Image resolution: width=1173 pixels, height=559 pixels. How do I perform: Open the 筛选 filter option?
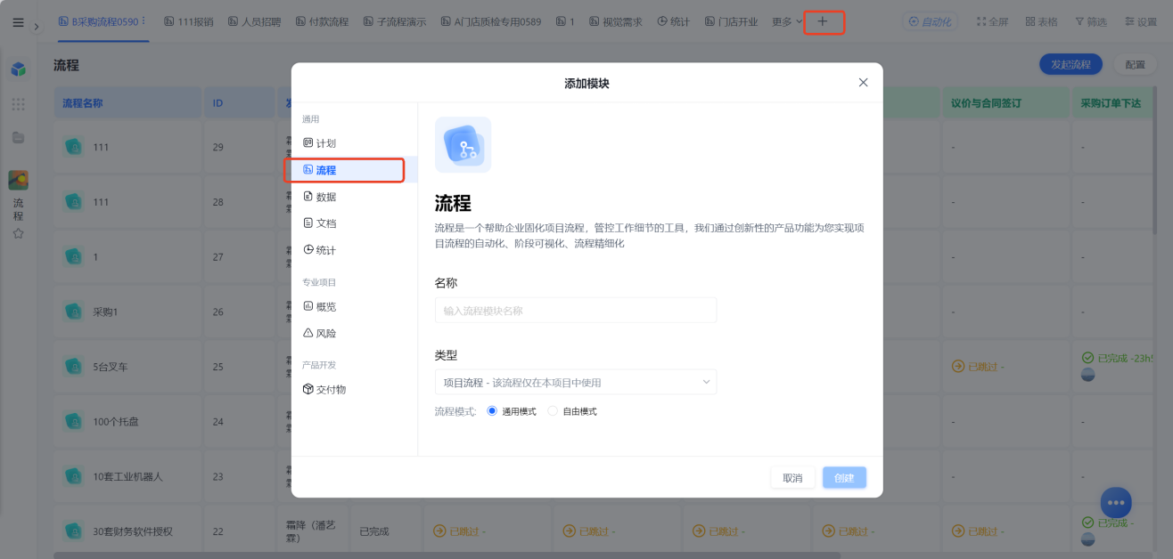pyautogui.click(x=1090, y=21)
